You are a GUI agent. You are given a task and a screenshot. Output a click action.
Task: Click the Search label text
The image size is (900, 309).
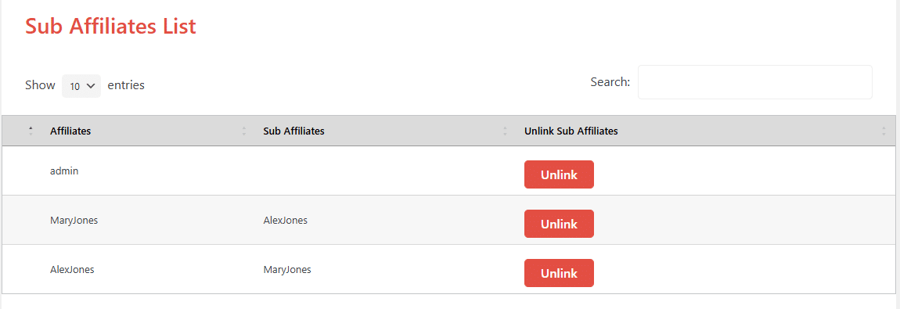(610, 82)
